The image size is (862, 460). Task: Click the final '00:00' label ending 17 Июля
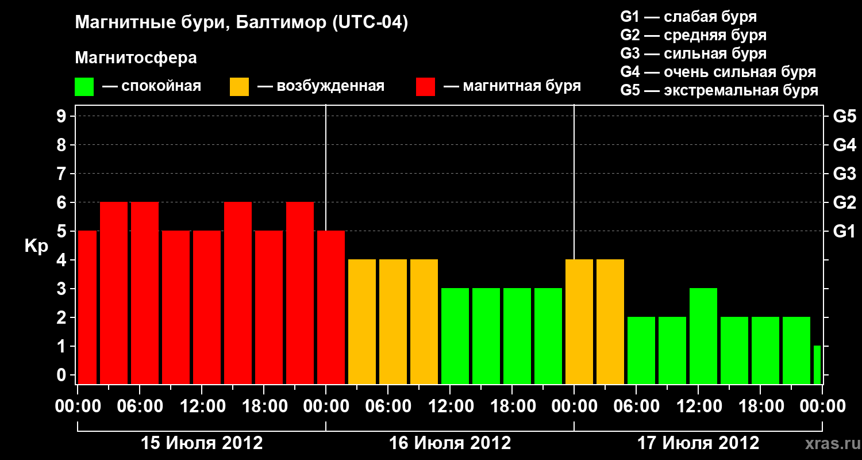point(822,407)
